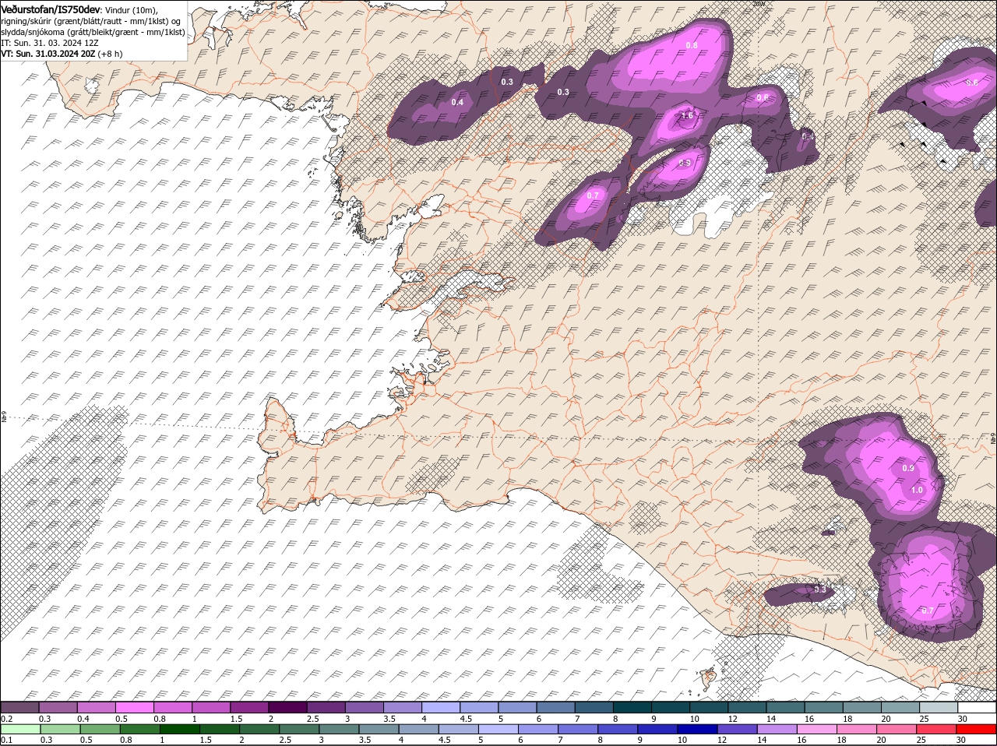Pick darkest green swatch between 1 and 1.5, rain scale
This screenshot has height=746, width=997.
179,729
